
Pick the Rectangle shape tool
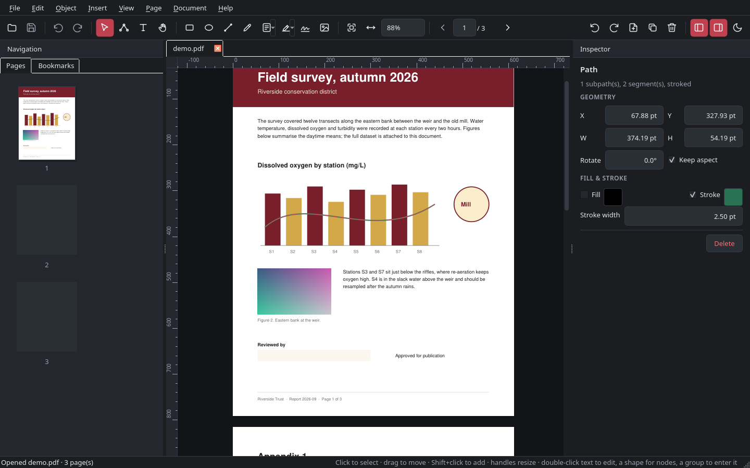190,28
